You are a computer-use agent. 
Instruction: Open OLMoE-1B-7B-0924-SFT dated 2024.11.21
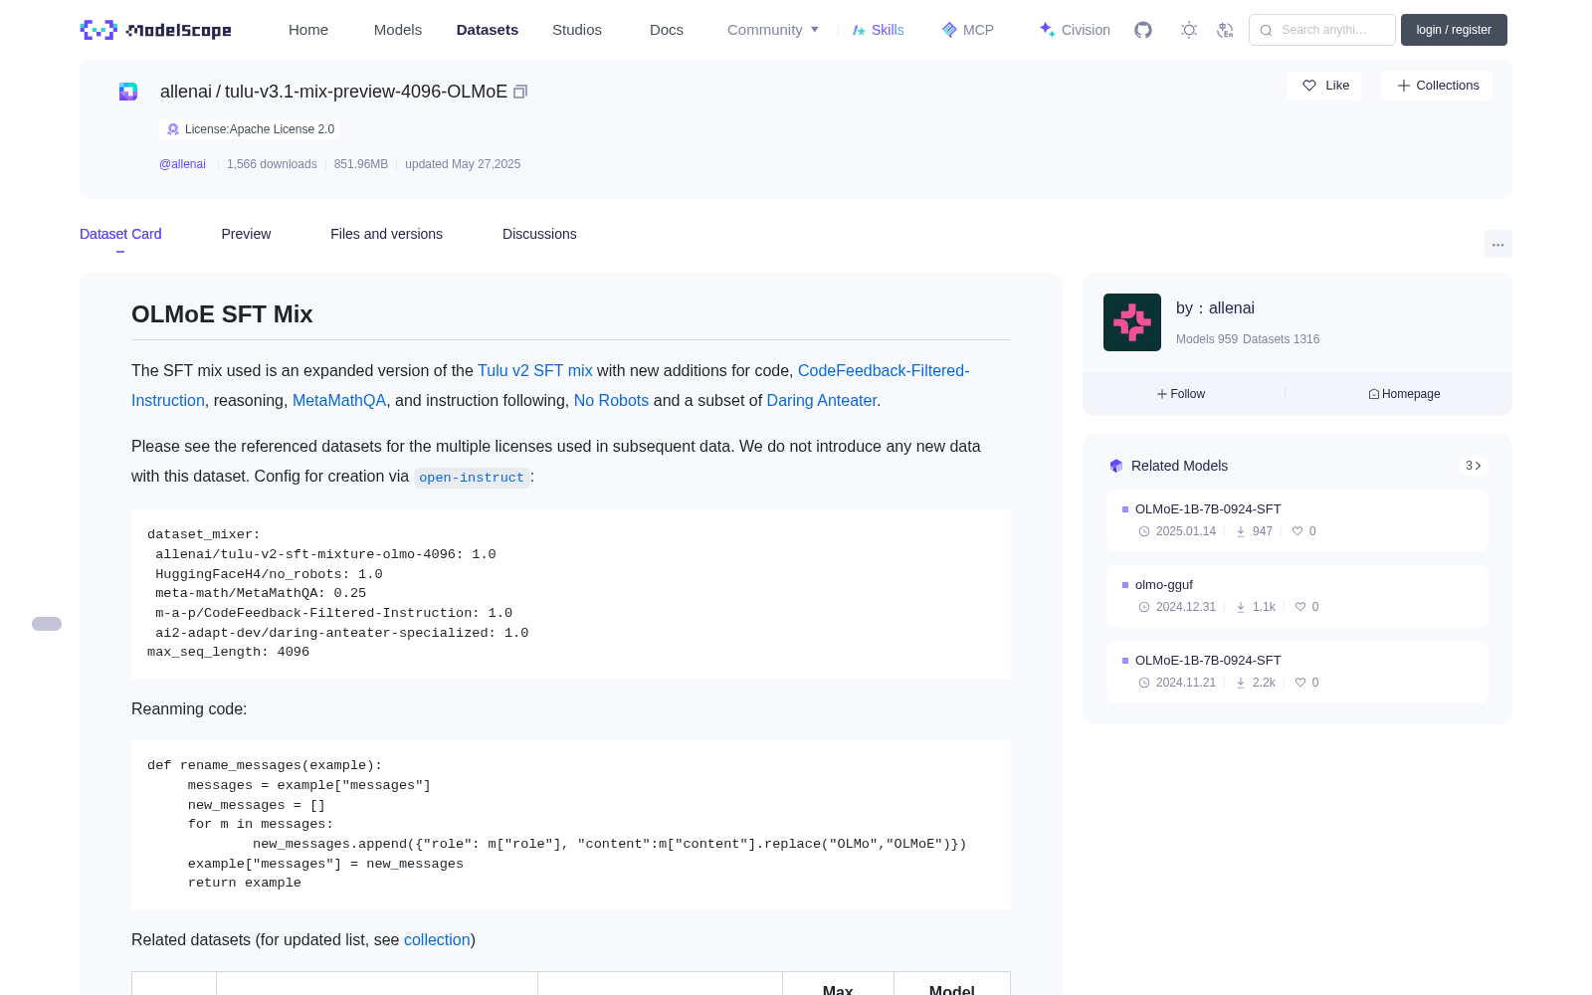pyautogui.click(x=1297, y=672)
